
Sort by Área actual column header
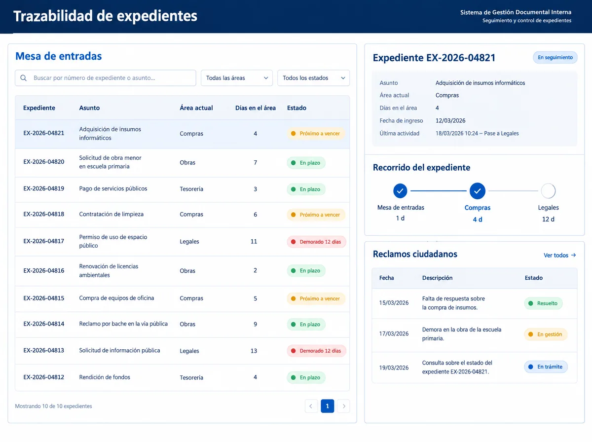tap(196, 108)
